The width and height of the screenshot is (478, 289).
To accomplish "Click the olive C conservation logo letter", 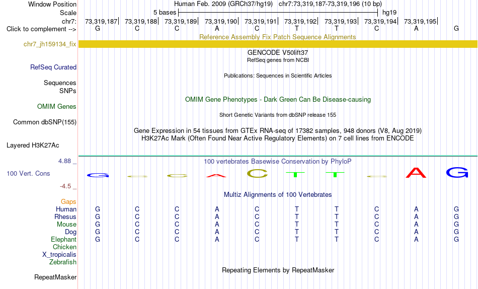I will 257,174.
